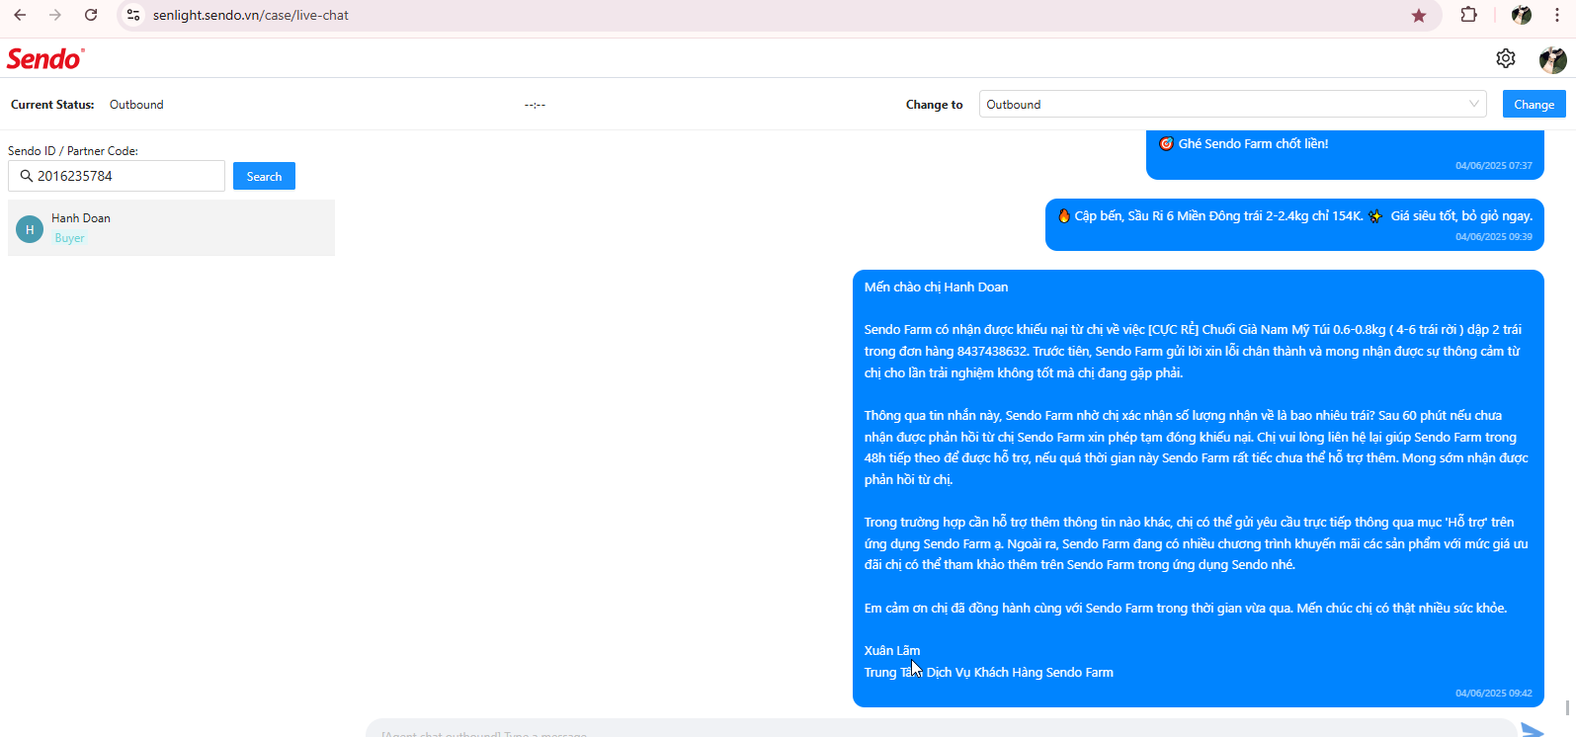Click the Buyer tag label
The image size is (1576, 737).
pos(69,238)
